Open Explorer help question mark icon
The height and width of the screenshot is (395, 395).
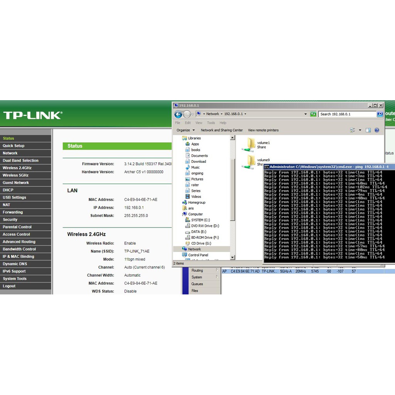pos(377,130)
